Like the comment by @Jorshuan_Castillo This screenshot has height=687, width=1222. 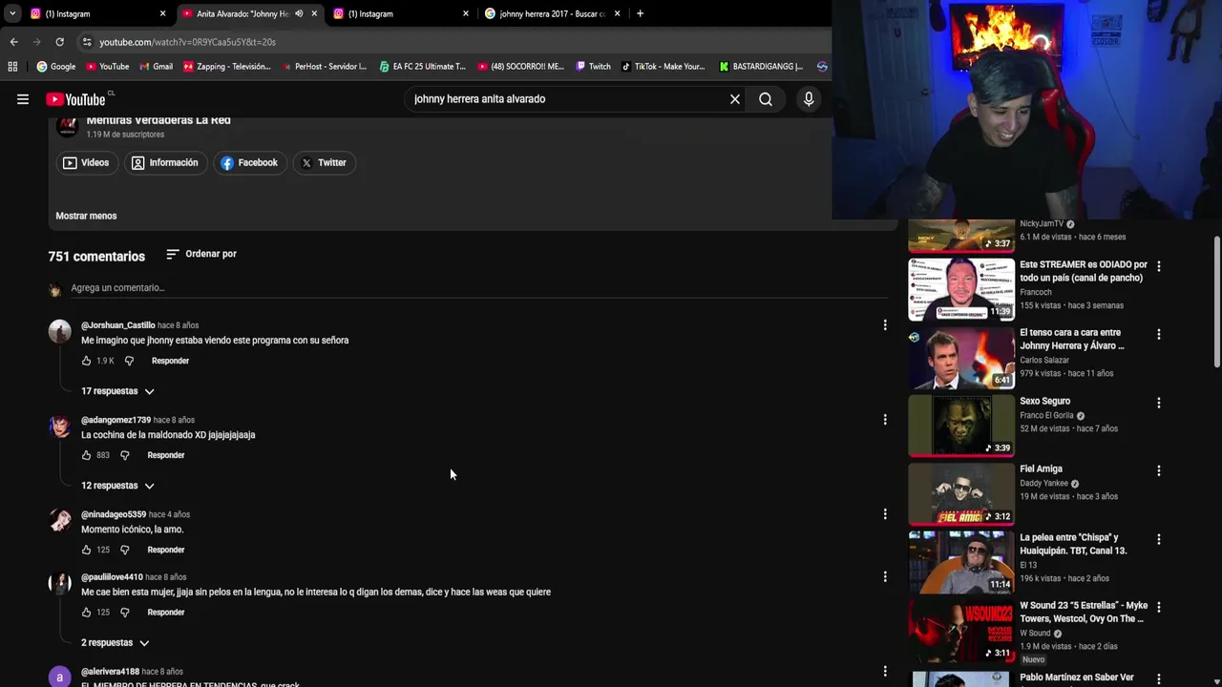tap(86, 361)
